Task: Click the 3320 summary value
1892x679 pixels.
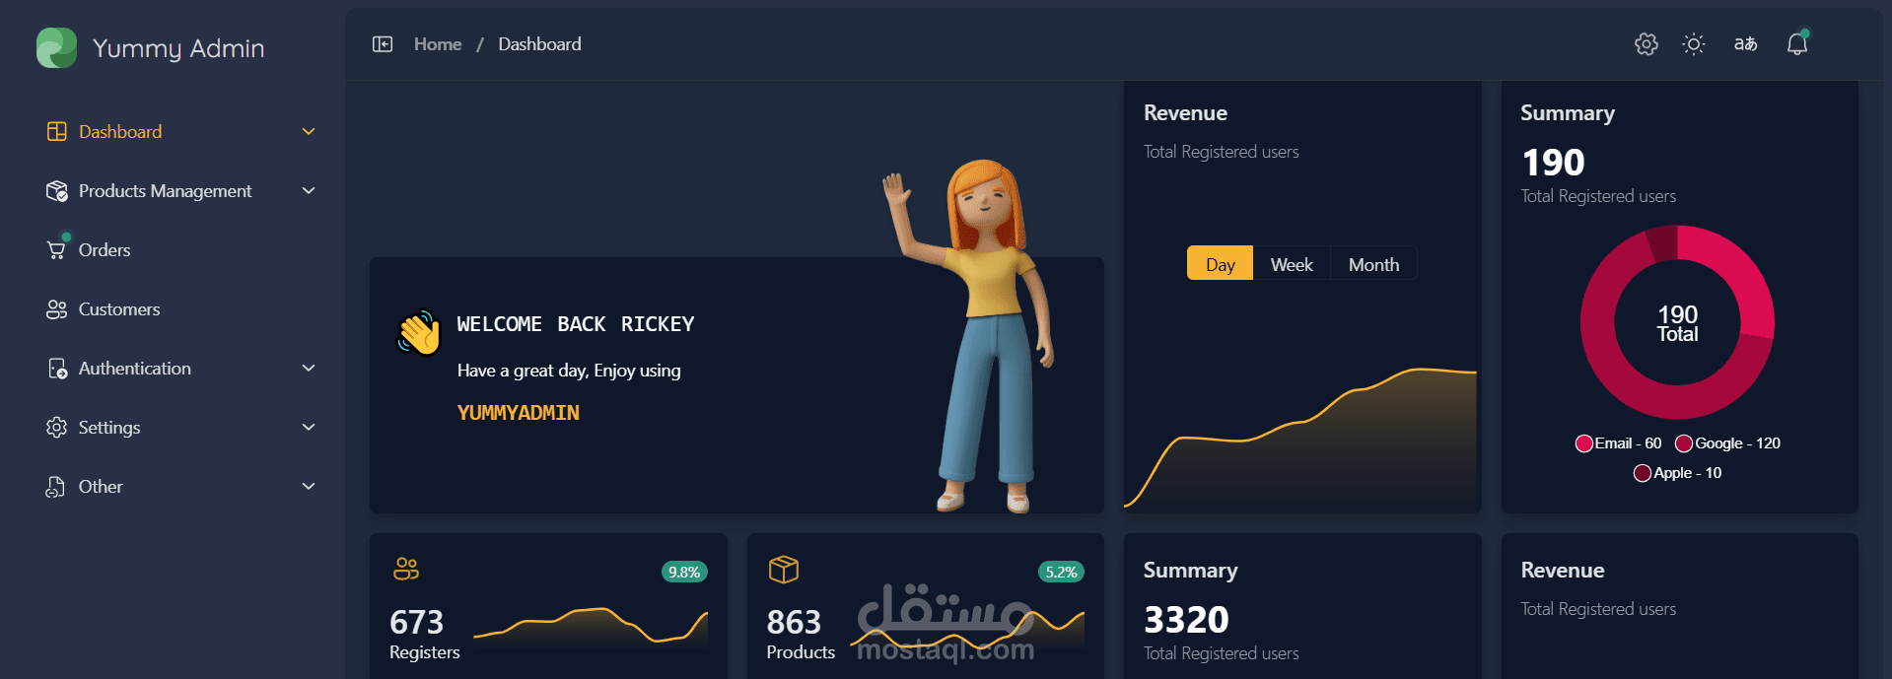Action: coord(1186,620)
